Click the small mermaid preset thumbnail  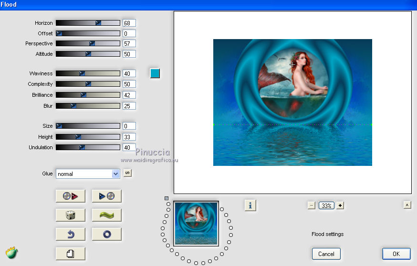click(196, 224)
